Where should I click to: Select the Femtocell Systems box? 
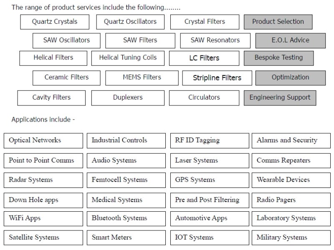coord(126,180)
